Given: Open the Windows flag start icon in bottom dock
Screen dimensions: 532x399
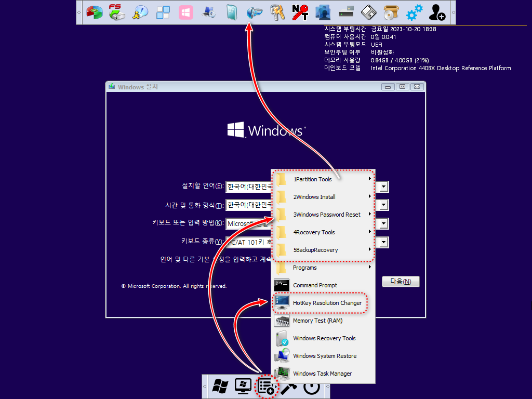Looking at the screenshot, I should tap(220, 386).
